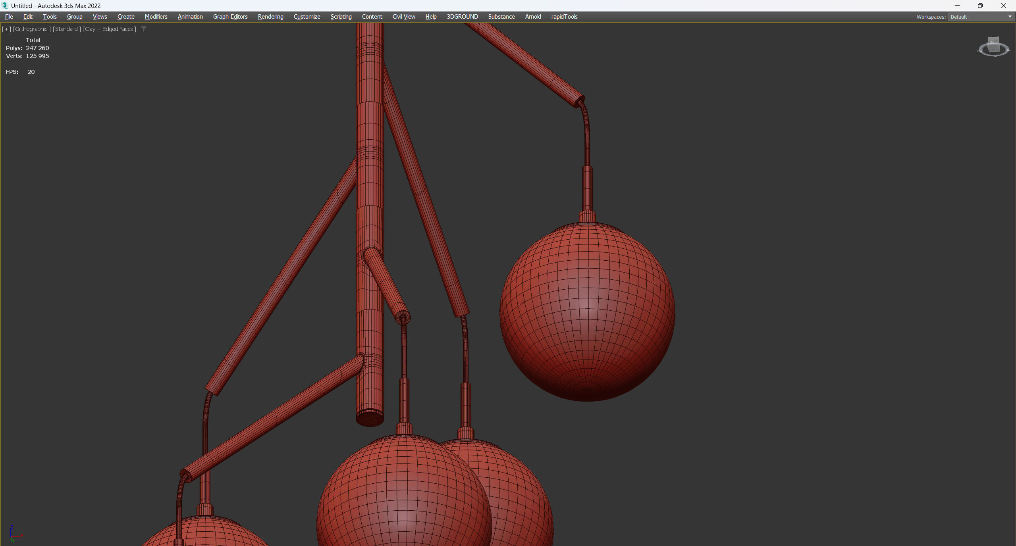Minimize the 3ds Max window
The width and height of the screenshot is (1016, 546).
957,6
